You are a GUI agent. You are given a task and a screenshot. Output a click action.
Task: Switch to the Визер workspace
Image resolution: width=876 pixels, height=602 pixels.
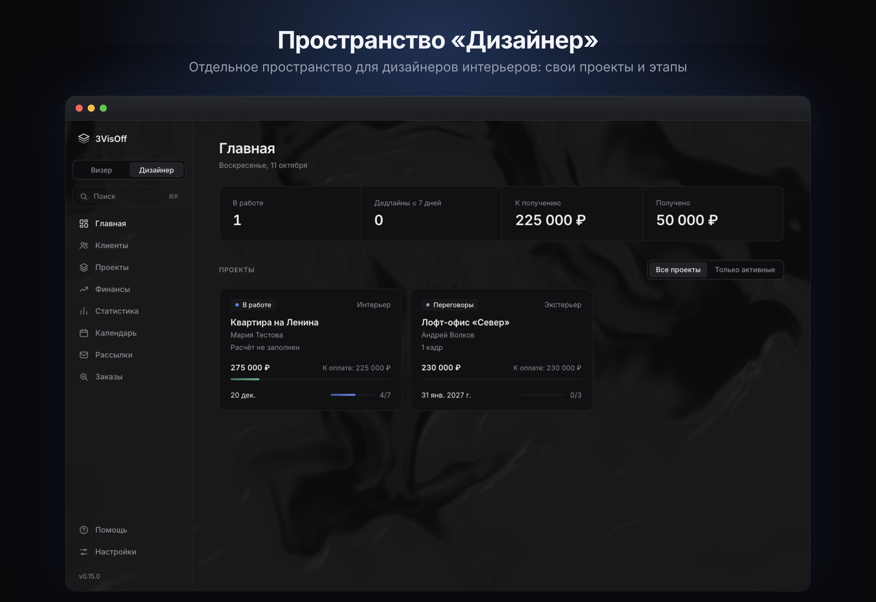pos(101,170)
